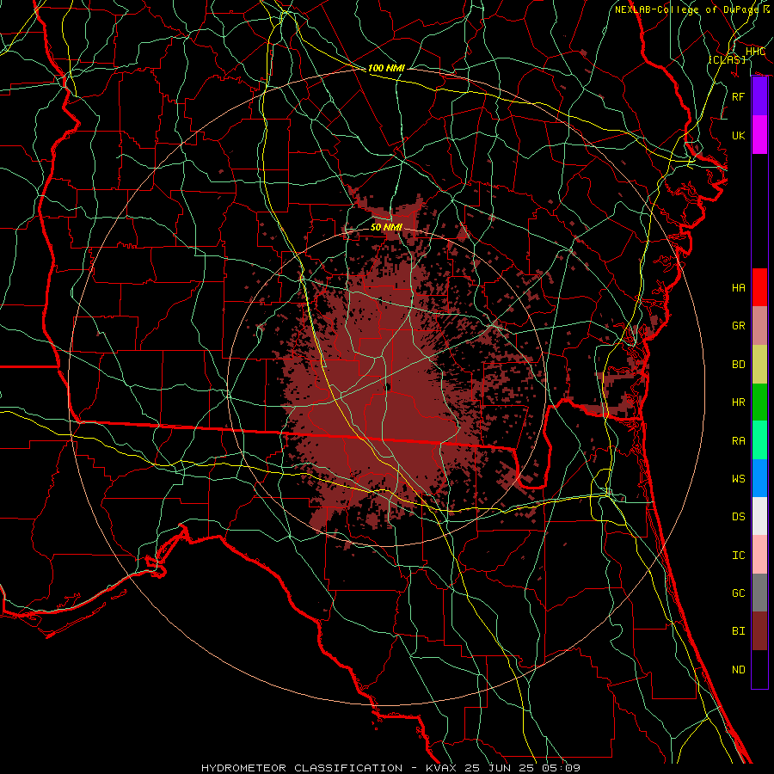Image resolution: width=774 pixels, height=774 pixels.
Task: Select the RA legend label
Action: coord(739,440)
